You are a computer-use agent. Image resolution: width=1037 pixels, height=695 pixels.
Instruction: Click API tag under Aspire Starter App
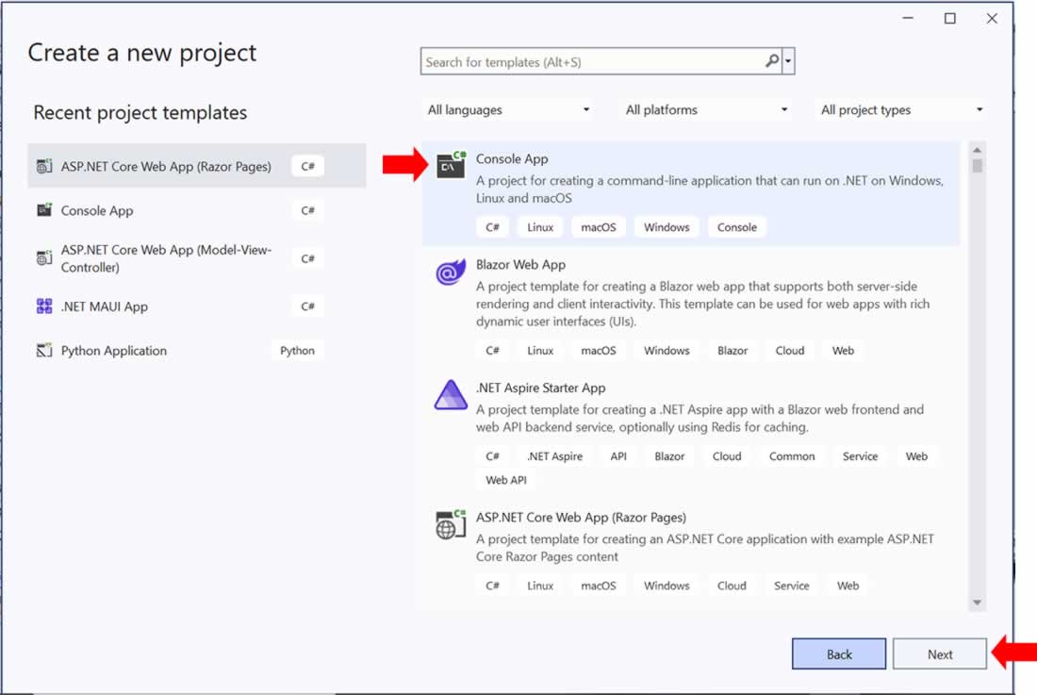[x=618, y=456]
